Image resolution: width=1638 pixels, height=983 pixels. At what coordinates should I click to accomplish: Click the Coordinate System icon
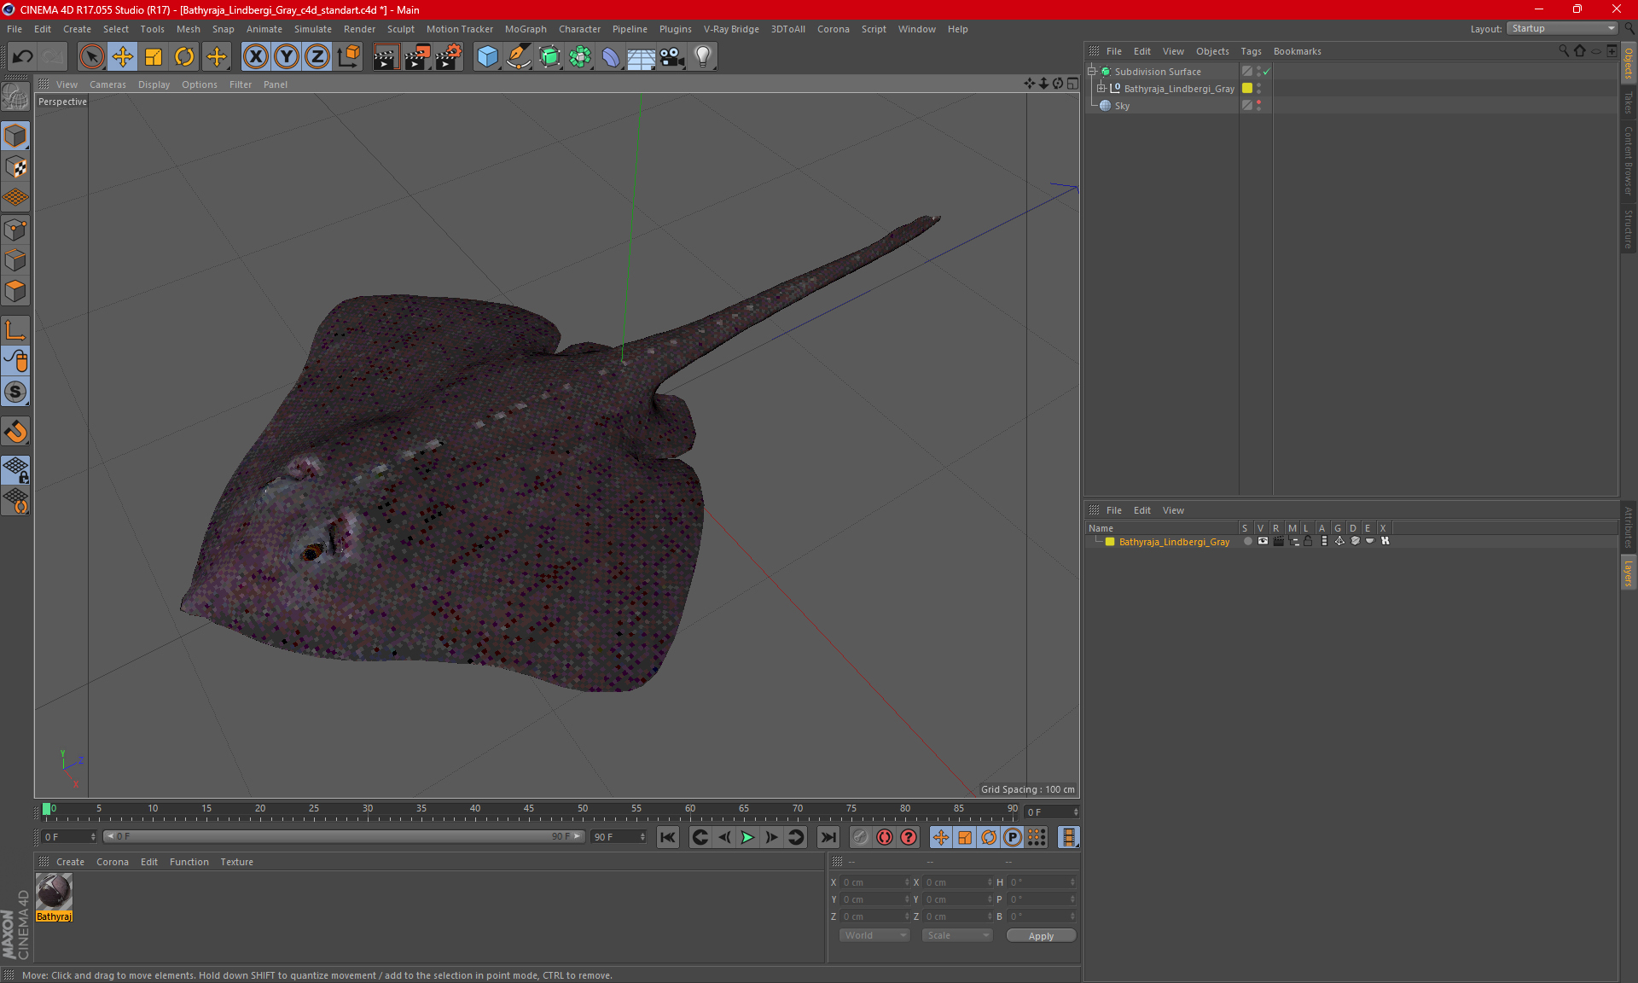pyautogui.click(x=348, y=57)
